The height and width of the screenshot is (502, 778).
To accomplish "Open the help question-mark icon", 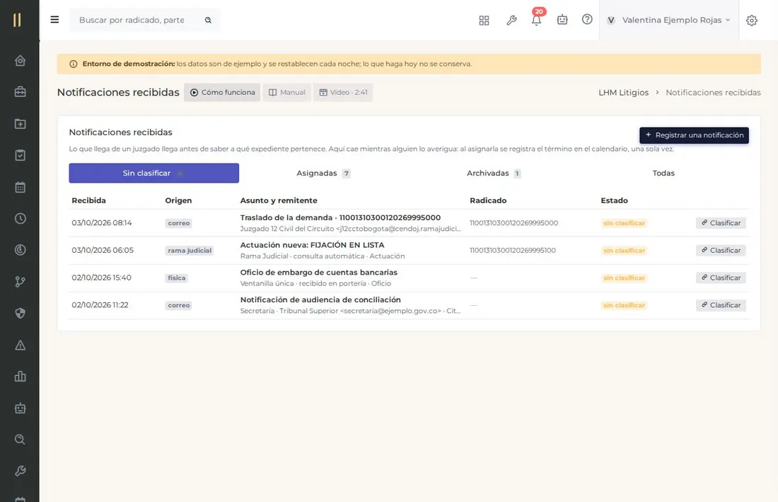I will pyautogui.click(x=587, y=19).
